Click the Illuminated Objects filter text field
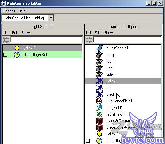 tap(127, 39)
